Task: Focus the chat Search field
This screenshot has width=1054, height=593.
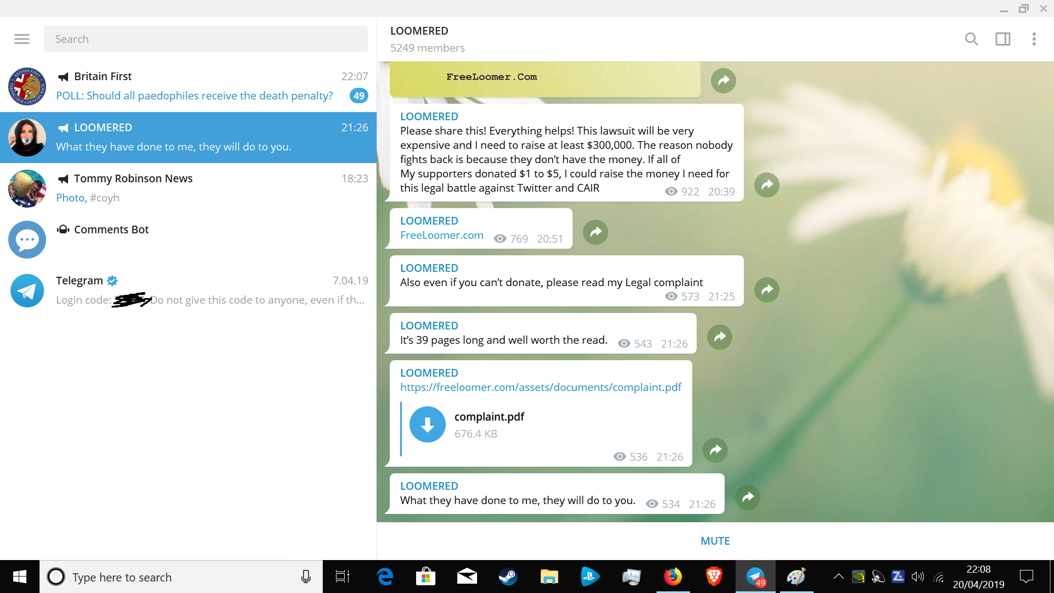Action: click(206, 39)
